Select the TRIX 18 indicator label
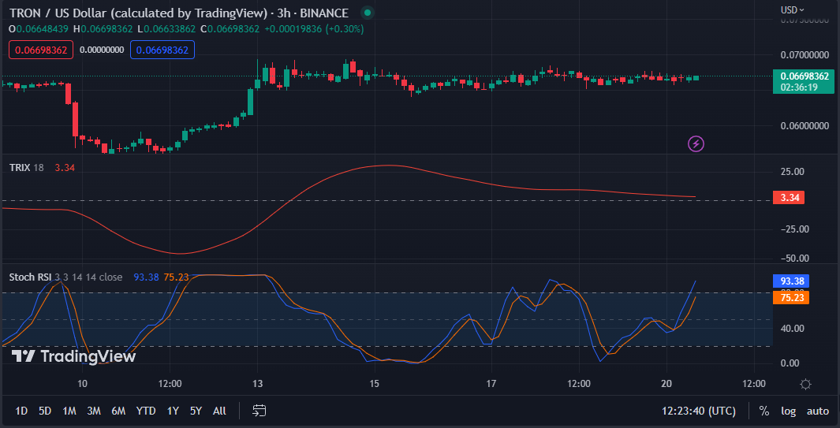This screenshot has width=840, height=428. 26,167
